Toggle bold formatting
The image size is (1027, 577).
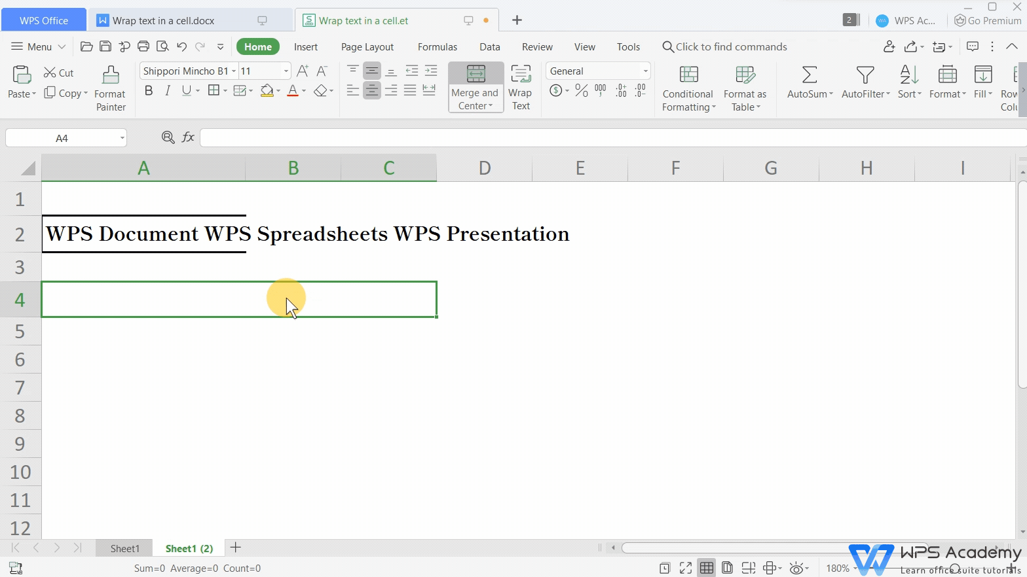coord(149,90)
